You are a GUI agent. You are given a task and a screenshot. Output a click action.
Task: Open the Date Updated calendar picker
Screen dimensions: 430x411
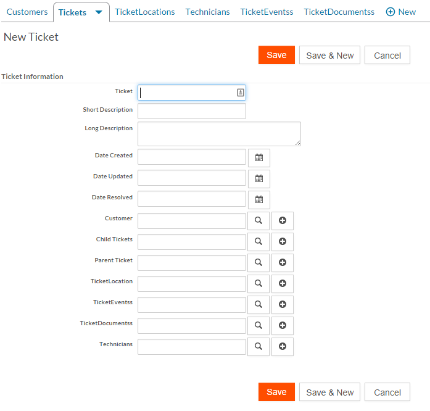pyautogui.click(x=258, y=178)
